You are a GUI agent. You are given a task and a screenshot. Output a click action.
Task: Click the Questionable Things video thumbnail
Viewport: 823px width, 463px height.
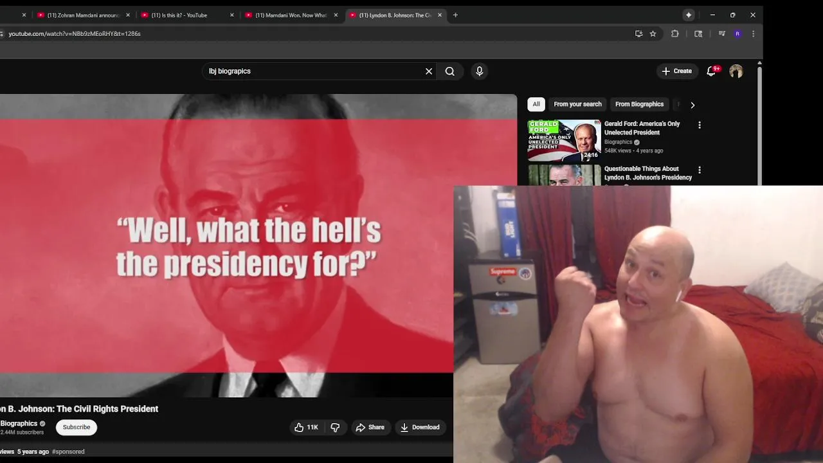[565, 175]
